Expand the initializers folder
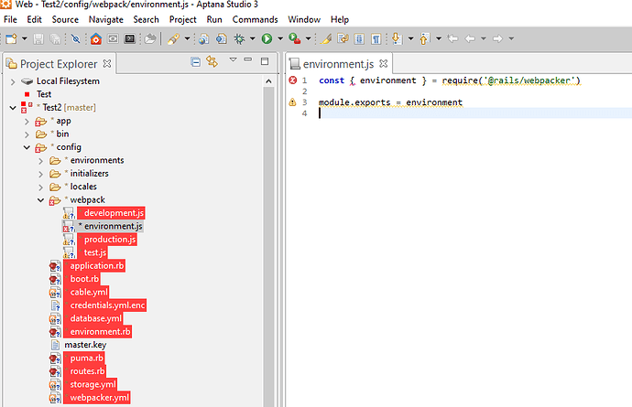 point(40,175)
